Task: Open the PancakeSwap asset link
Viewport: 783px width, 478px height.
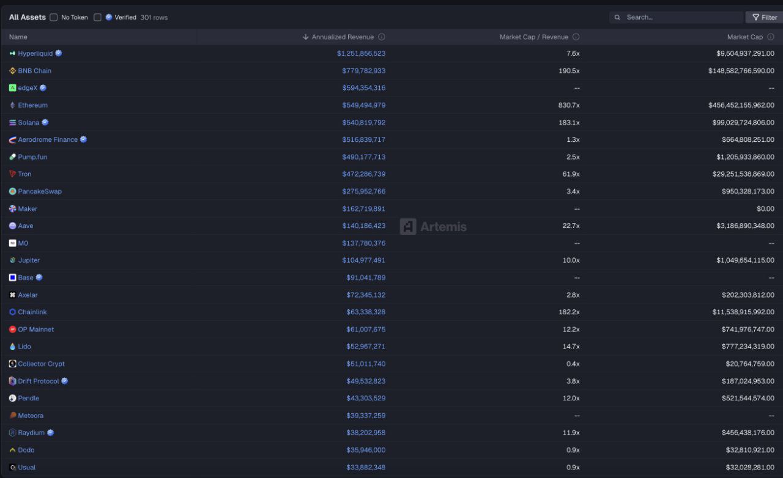Action: coord(40,191)
